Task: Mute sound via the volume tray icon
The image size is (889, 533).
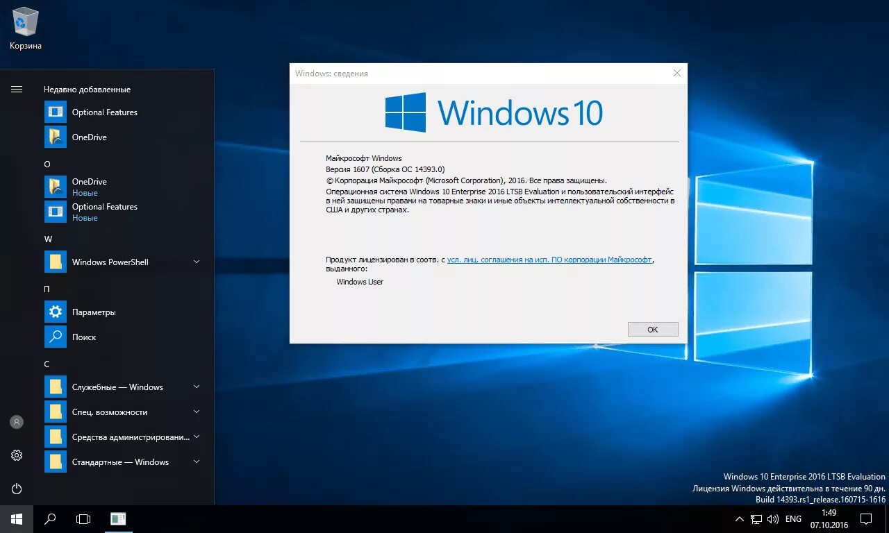Action: [x=772, y=518]
